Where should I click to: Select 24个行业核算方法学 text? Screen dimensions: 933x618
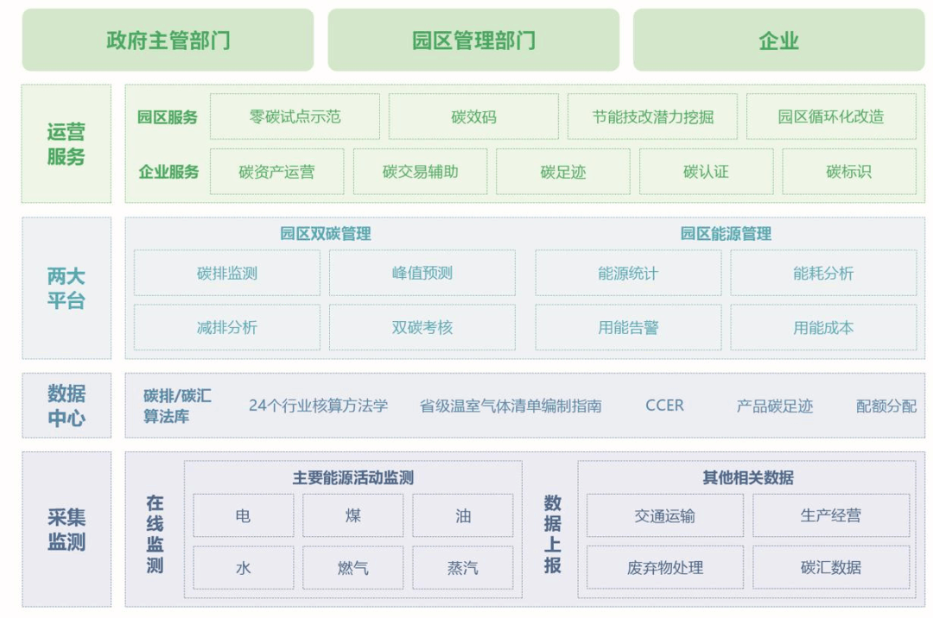click(318, 406)
